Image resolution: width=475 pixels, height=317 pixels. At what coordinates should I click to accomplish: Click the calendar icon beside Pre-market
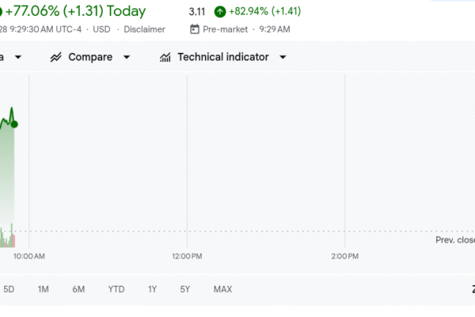point(196,29)
